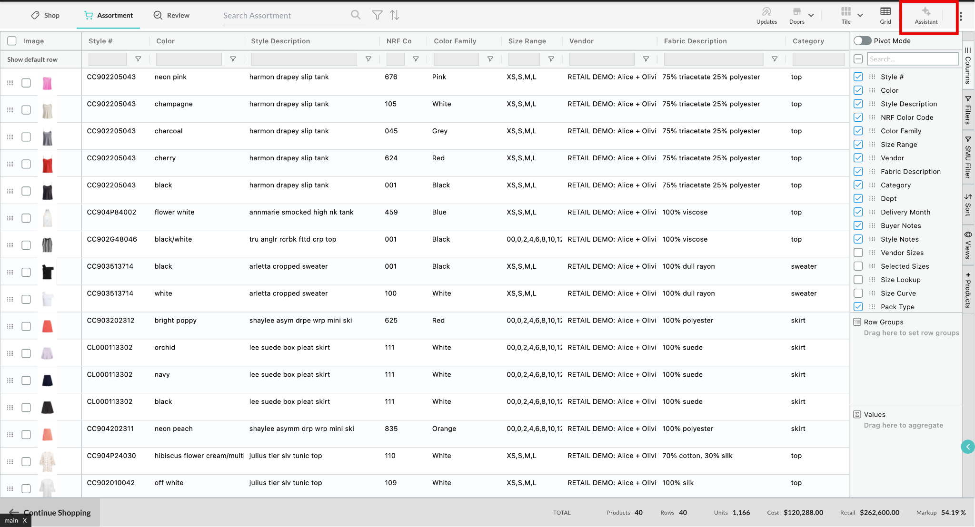This screenshot has width=975, height=527.
Task: Open the Updates icon
Action: point(766,15)
